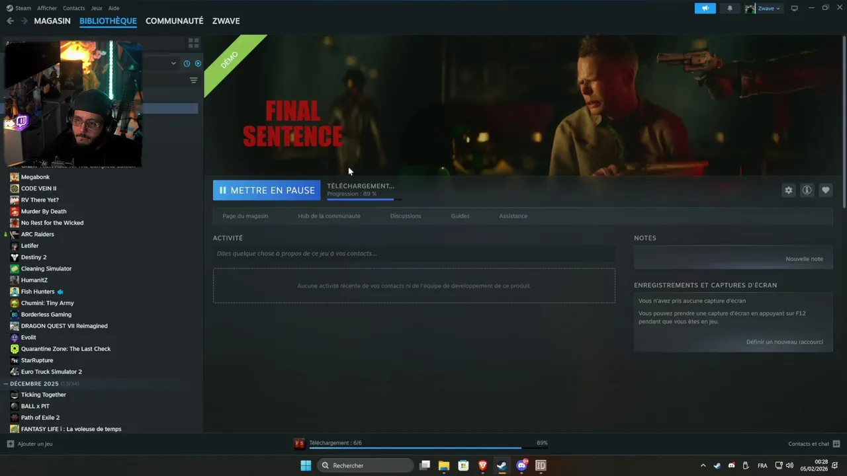
Task: Click the page's vertical scrollbar
Action: (844, 122)
